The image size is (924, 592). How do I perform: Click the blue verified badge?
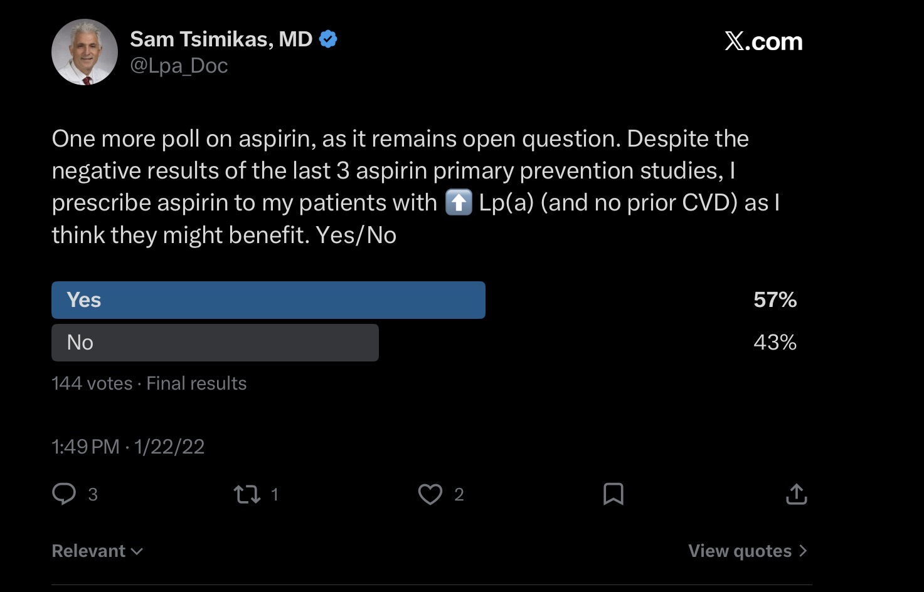[328, 39]
